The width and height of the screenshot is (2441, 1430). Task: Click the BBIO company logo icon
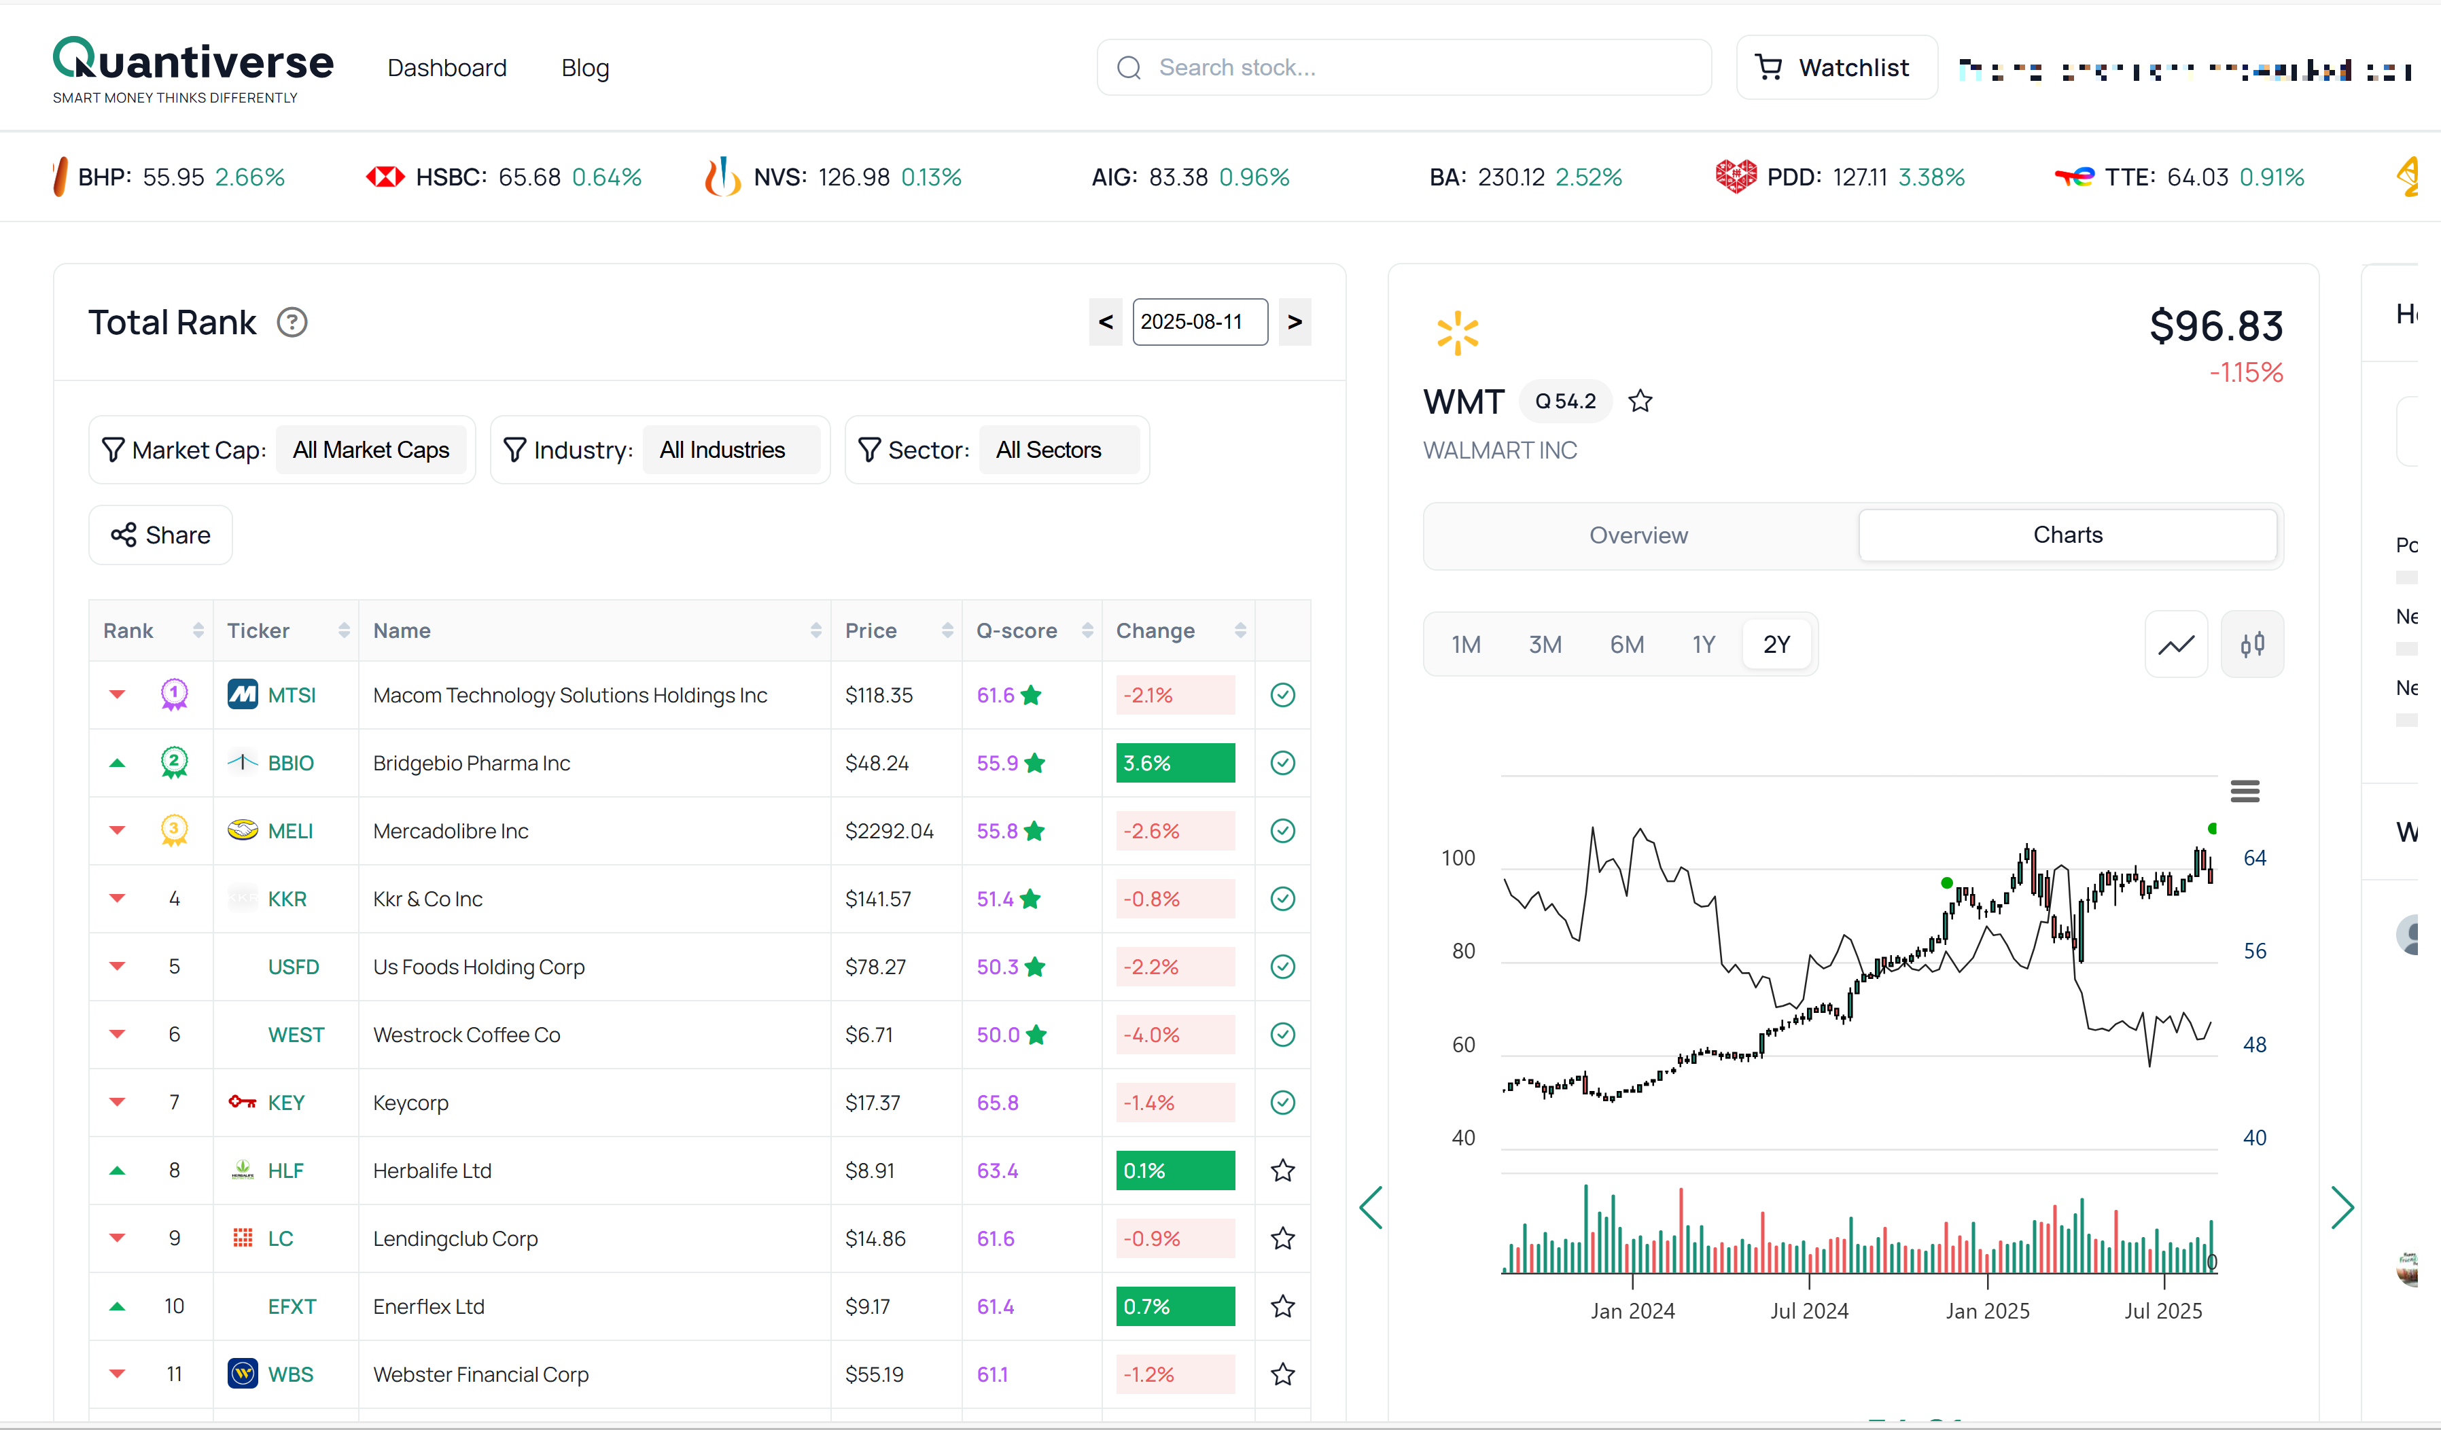coord(242,762)
